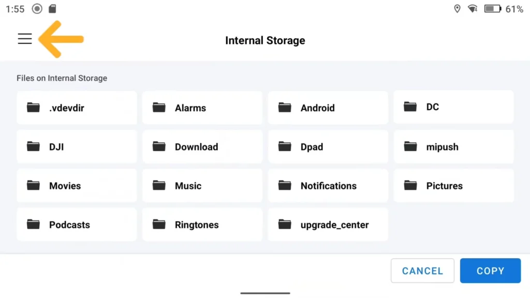Open the Ringtones folder
Screen dimensions: 530x298
click(x=202, y=225)
